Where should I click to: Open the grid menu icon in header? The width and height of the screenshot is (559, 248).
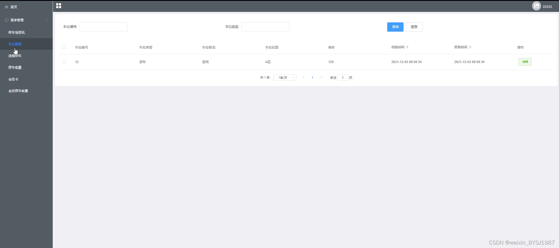point(59,6)
